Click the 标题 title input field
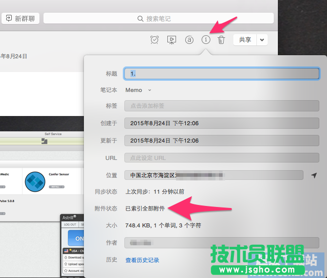The width and height of the screenshot is (327, 278). (x=222, y=74)
